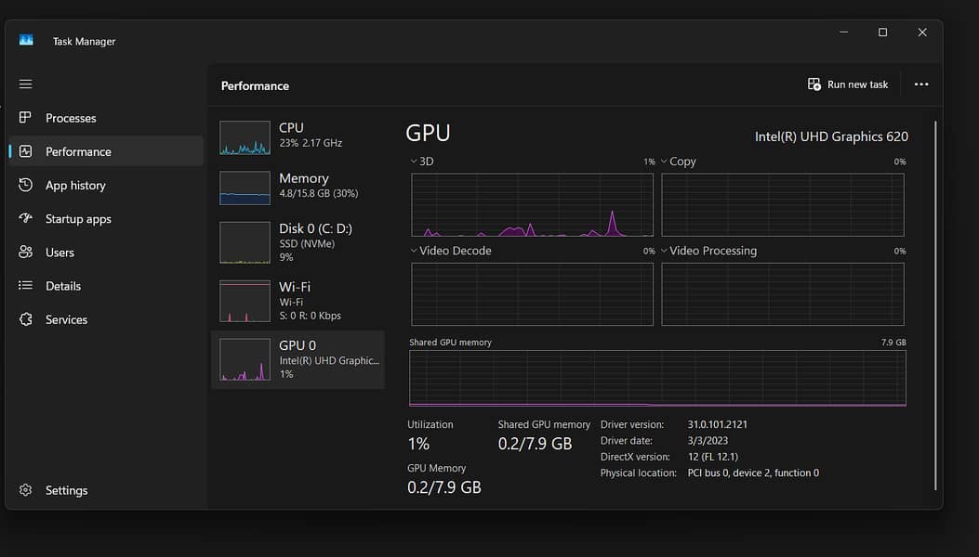Open the Users page icon

(26, 253)
